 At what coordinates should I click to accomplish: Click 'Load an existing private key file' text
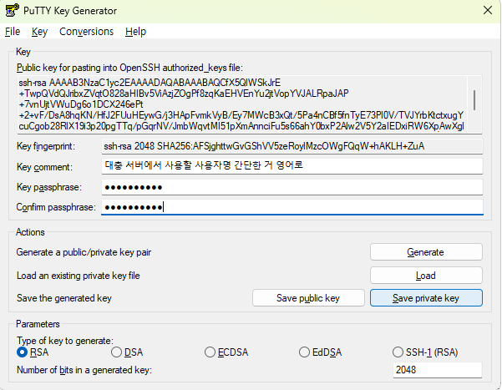pyautogui.click(x=79, y=276)
